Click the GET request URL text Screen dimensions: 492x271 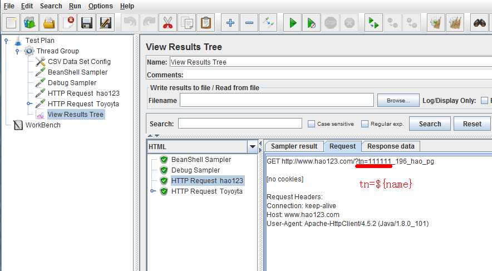pos(350,161)
